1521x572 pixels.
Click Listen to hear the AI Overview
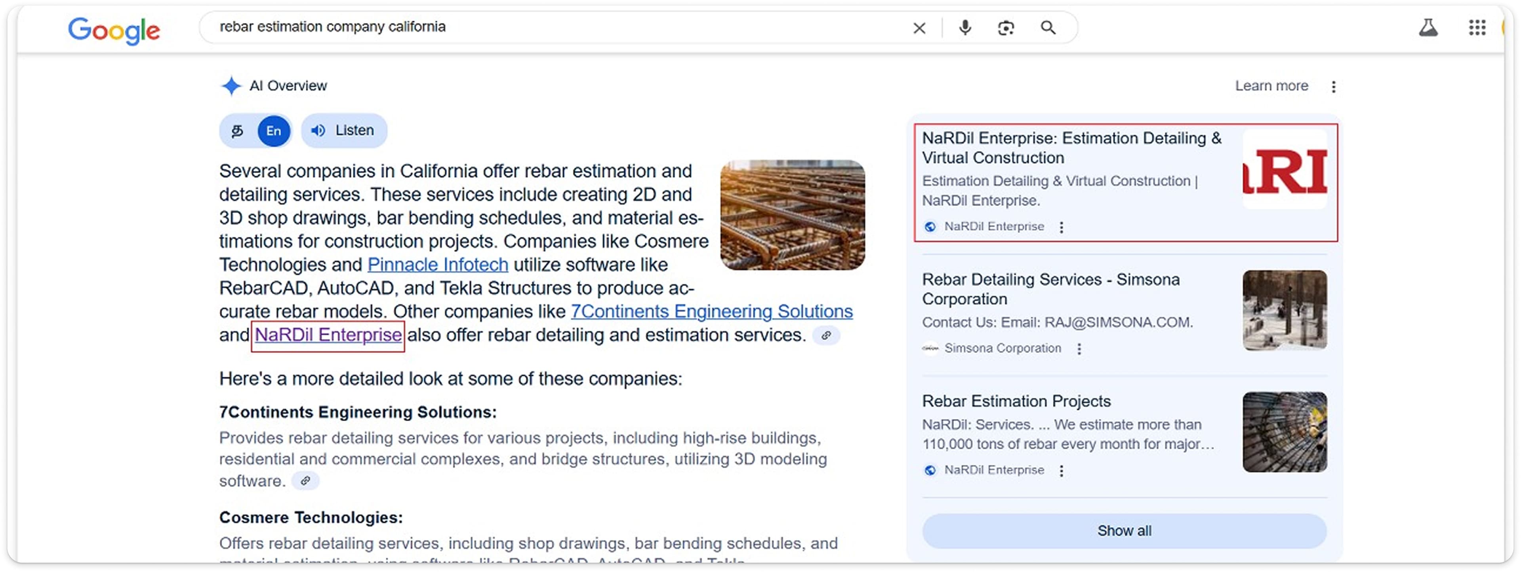click(344, 130)
